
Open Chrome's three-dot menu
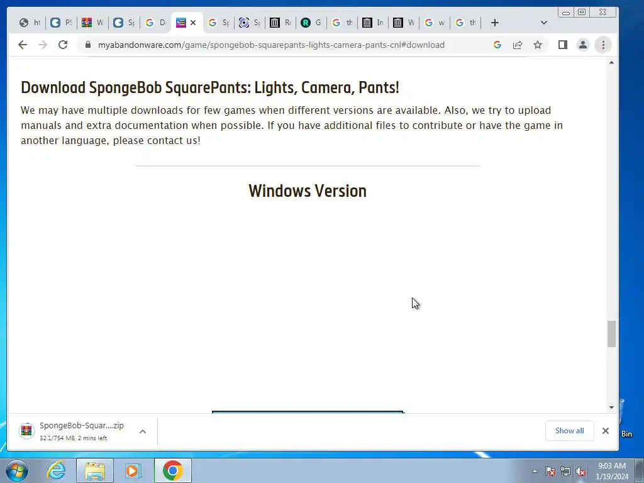coord(603,45)
